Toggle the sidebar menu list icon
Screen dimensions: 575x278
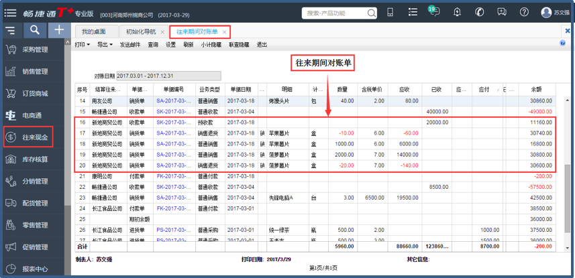(x=10, y=30)
